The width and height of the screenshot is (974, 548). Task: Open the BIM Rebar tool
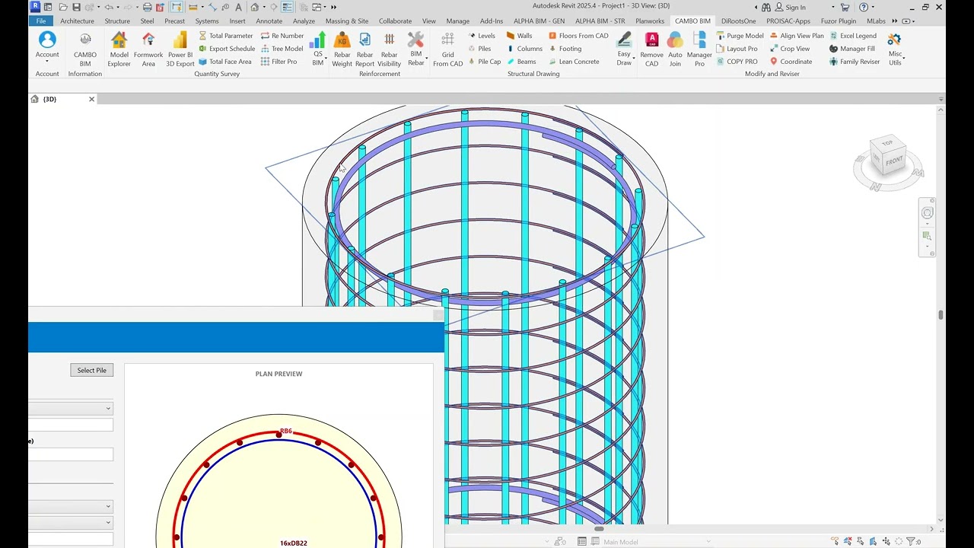[x=415, y=49]
